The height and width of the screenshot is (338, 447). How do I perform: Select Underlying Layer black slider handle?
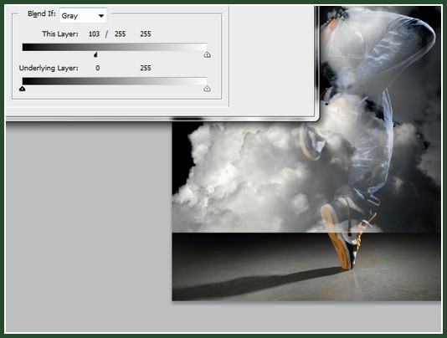point(23,89)
